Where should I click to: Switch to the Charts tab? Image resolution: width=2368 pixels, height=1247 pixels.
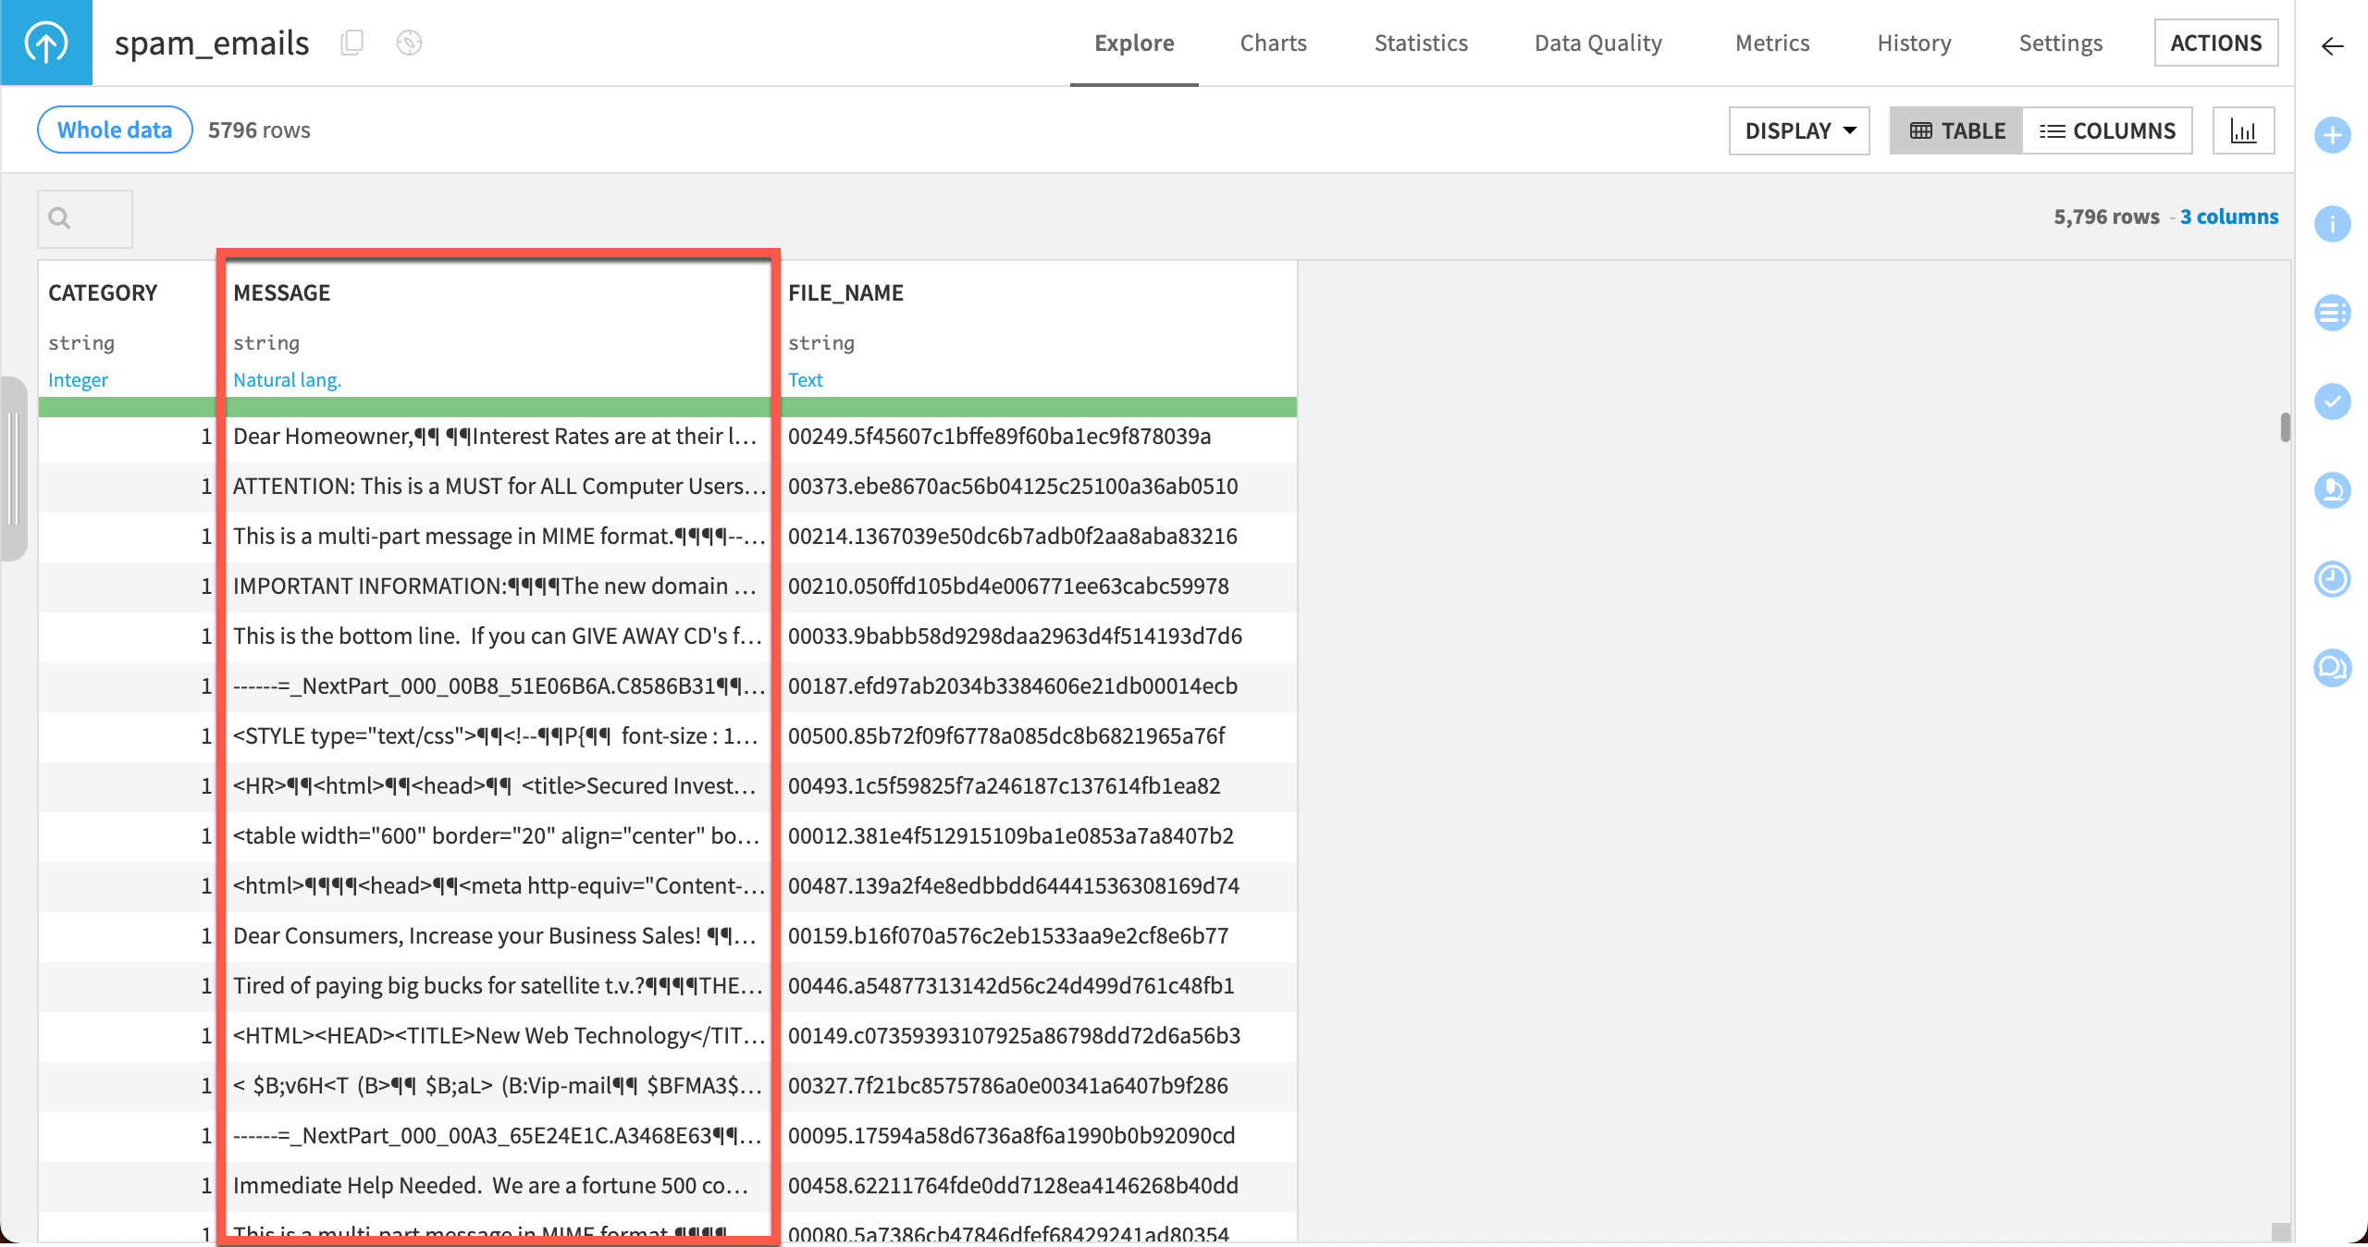point(1273,43)
